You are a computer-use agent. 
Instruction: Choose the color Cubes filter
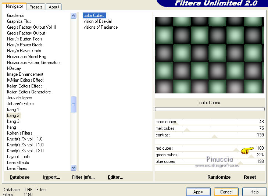coord(94,15)
